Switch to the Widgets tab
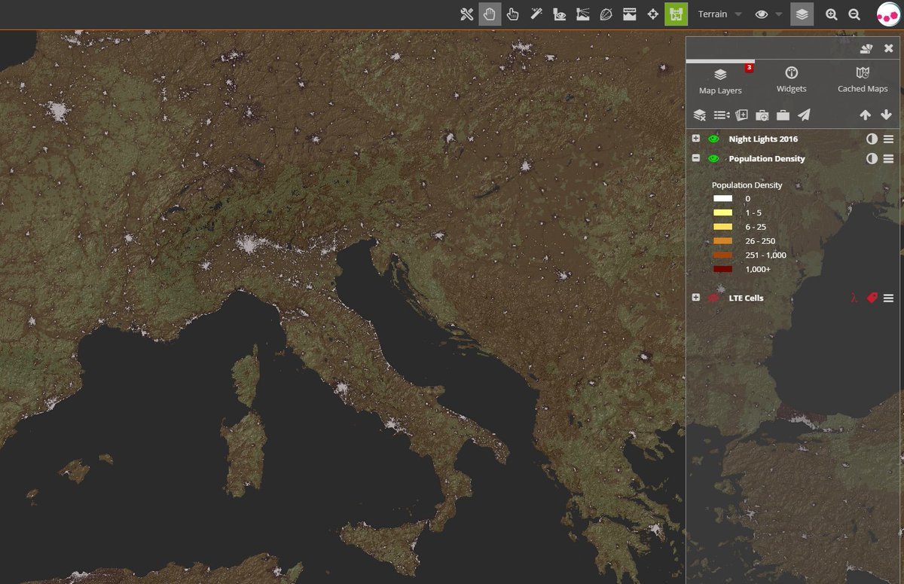The width and height of the screenshot is (904, 584). (791, 80)
